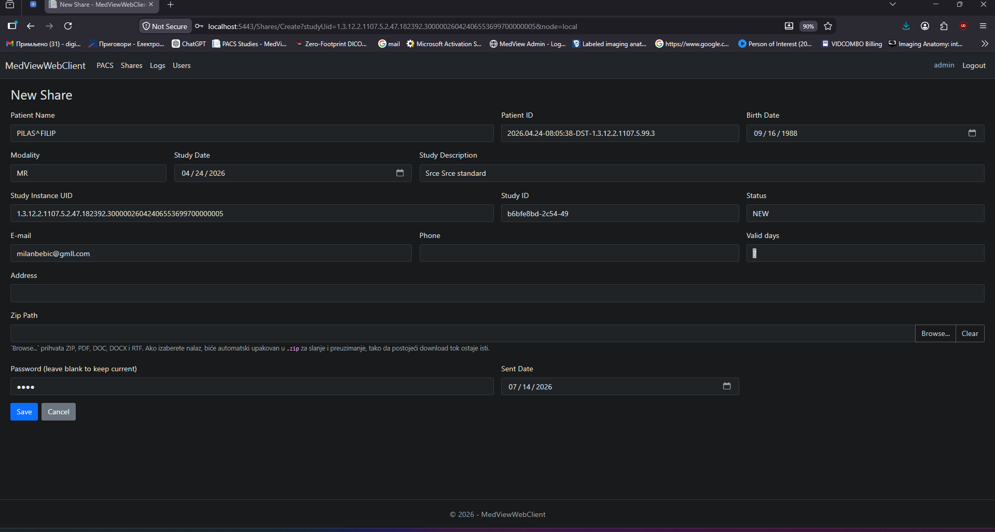Go forward in browser history
The height and width of the screenshot is (532, 995).
point(49,26)
